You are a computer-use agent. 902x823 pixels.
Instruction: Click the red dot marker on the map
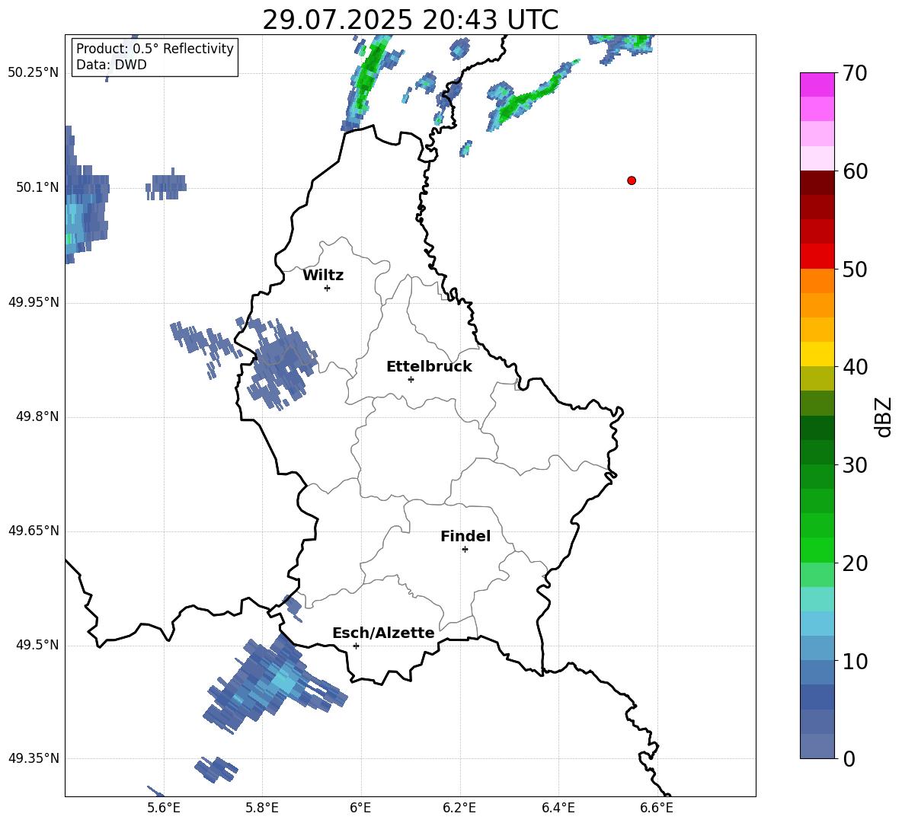pos(632,180)
